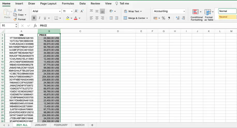Click the Paste clipboard icon
The height and width of the screenshot is (128, 237).
tap(6, 12)
